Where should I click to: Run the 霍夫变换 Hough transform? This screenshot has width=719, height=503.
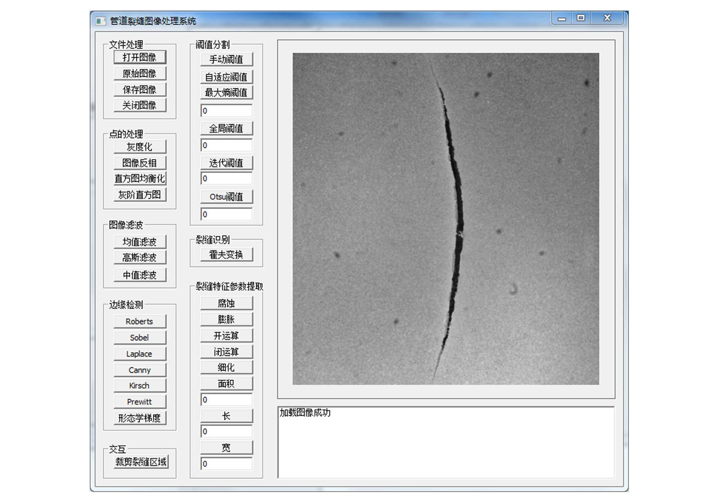(226, 255)
